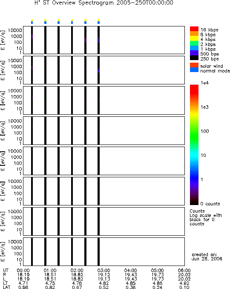
Task: Click the 0 counts color bar label
Action: coord(210,204)
